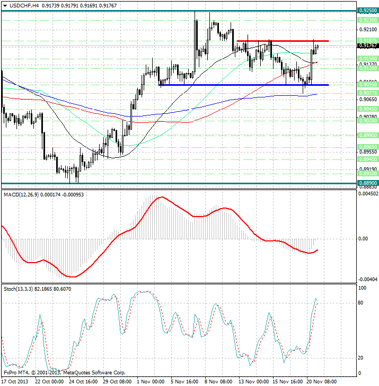Screen dimensions: 379x386
Task: Open the chart menu triangle beside USDCHF,H4
Action: 5,6
